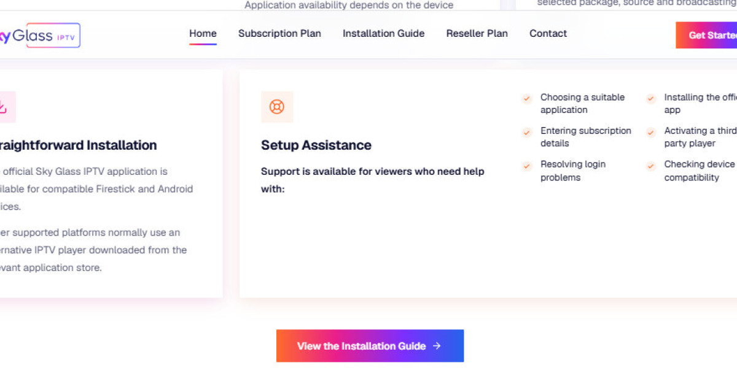Click checkmark beside Resolving login problems

(x=526, y=166)
